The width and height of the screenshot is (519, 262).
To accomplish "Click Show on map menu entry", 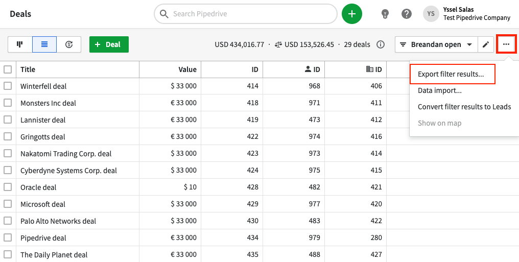I will 439,123.
